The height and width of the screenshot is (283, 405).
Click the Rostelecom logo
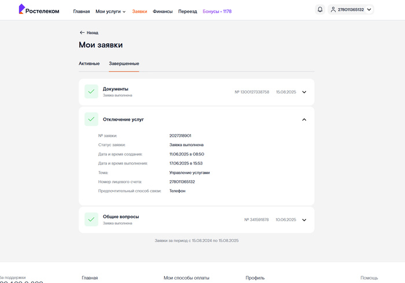click(x=39, y=10)
